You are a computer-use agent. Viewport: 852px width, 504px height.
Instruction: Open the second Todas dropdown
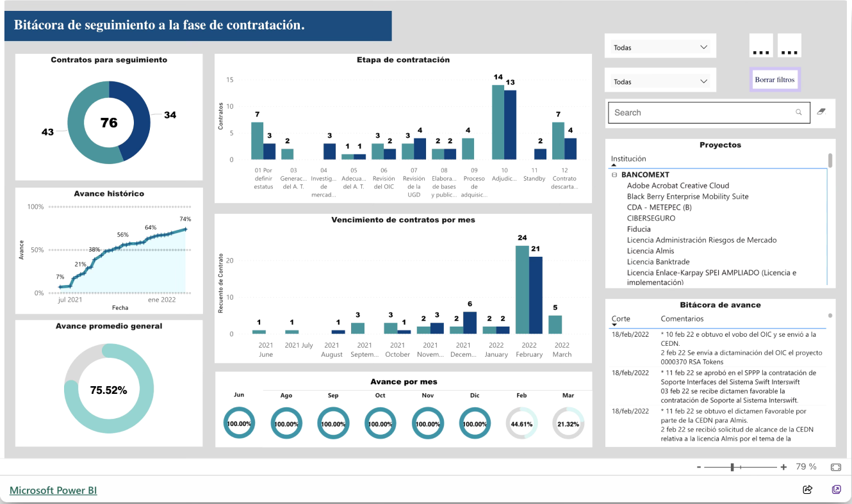click(x=660, y=81)
